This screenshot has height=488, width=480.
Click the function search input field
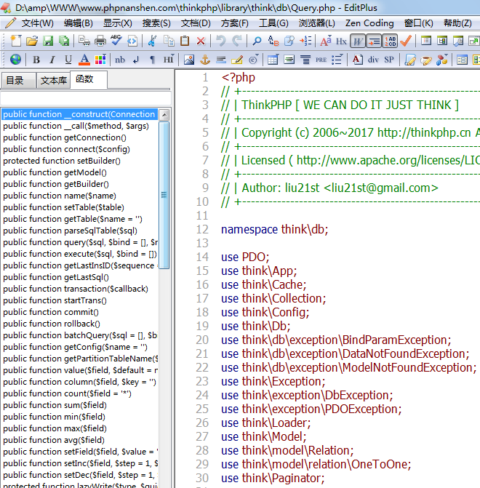86,98
